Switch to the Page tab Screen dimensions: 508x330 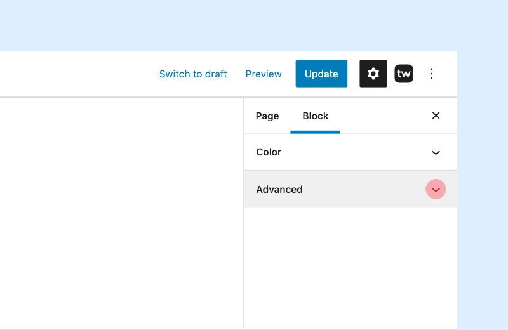point(267,116)
